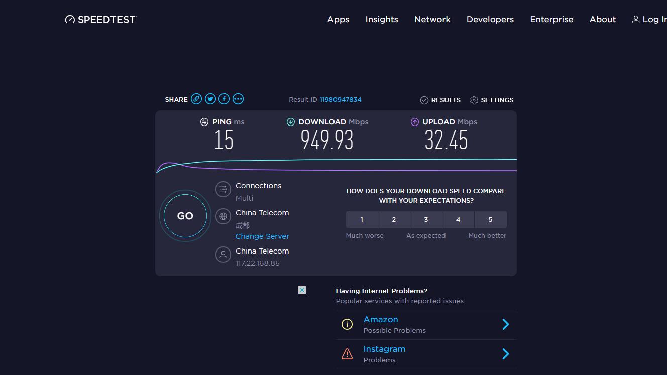Open the Developers menu
667x375 pixels.
pos(490,19)
